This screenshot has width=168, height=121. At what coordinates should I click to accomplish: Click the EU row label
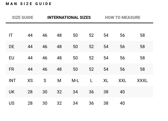coord(11,58)
